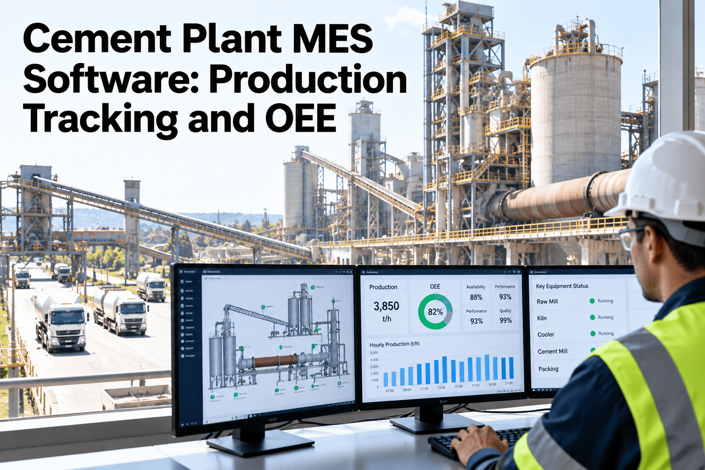Click the 5,000 y-axis value
The width and height of the screenshot is (705, 470).
[x=374, y=353]
